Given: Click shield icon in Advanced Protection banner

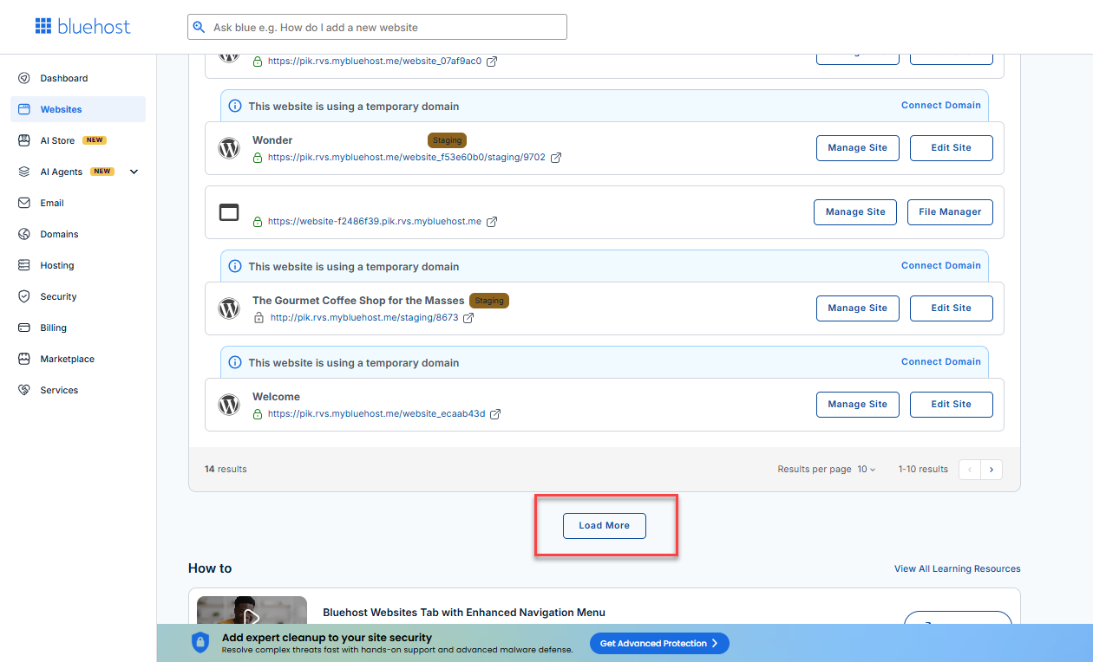Looking at the screenshot, I should click(200, 643).
